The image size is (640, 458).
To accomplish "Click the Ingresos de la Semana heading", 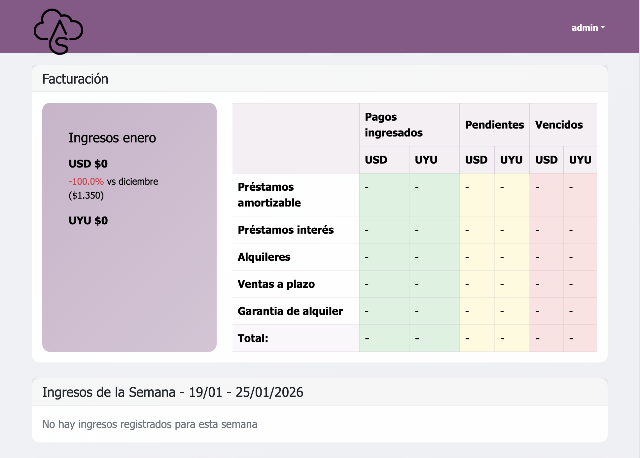I will [x=172, y=392].
